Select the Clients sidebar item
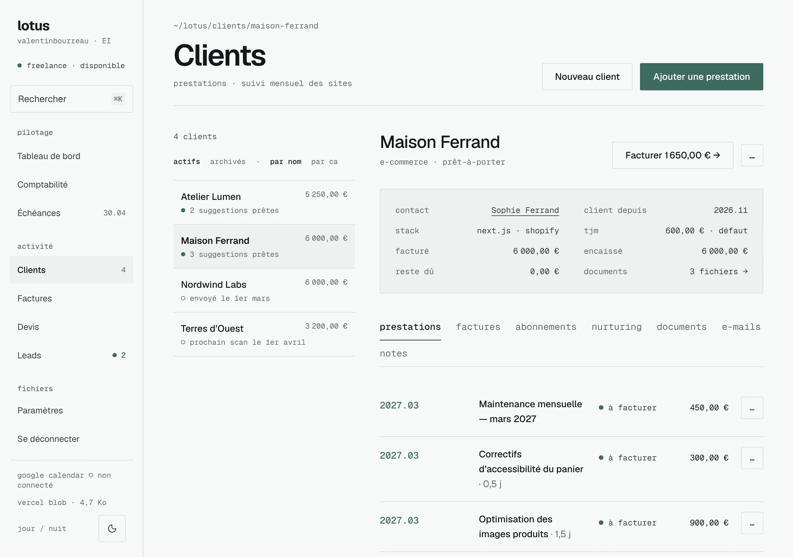The width and height of the screenshot is (793, 557). click(x=72, y=270)
